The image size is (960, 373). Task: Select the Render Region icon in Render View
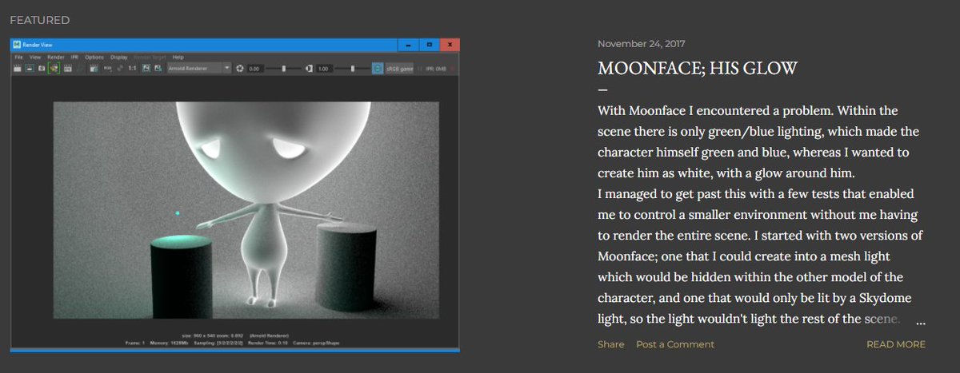[29, 69]
